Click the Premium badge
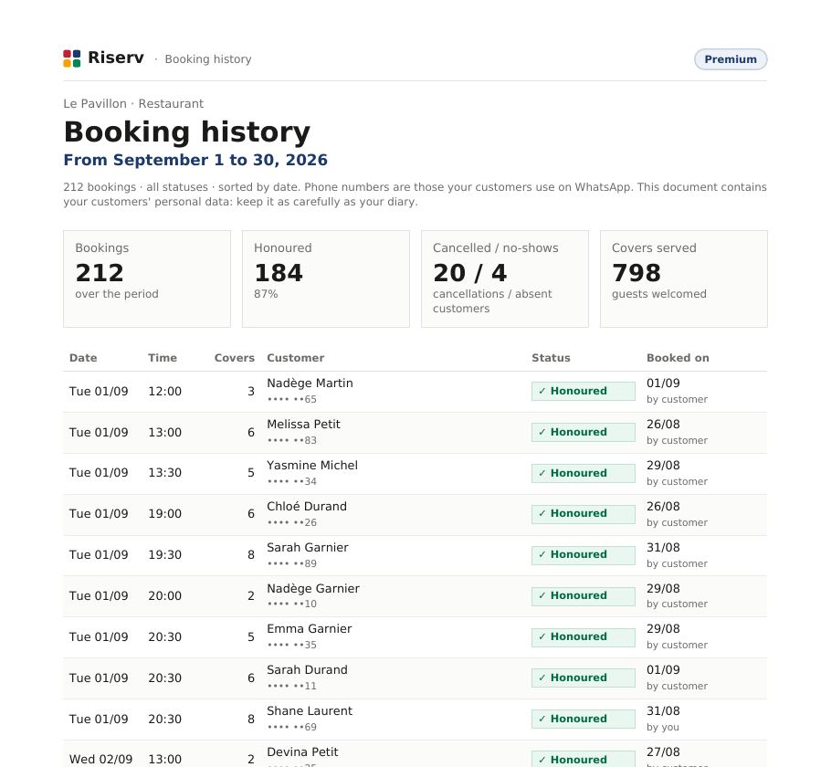831x767 pixels. (731, 59)
